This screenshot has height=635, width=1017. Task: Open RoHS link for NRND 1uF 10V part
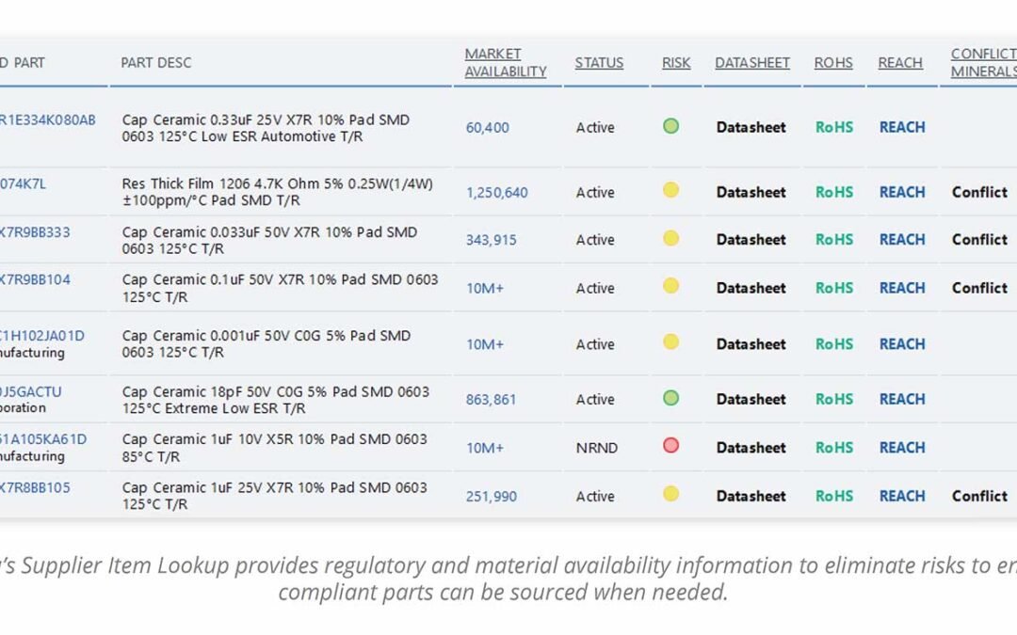click(x=834, y=448)
